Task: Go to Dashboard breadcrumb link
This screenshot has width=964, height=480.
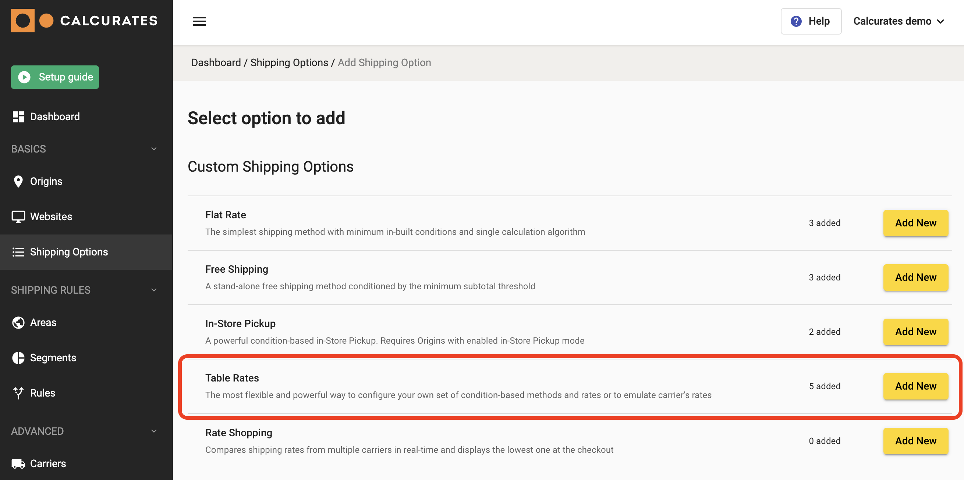Action: (x=216, y=62)
